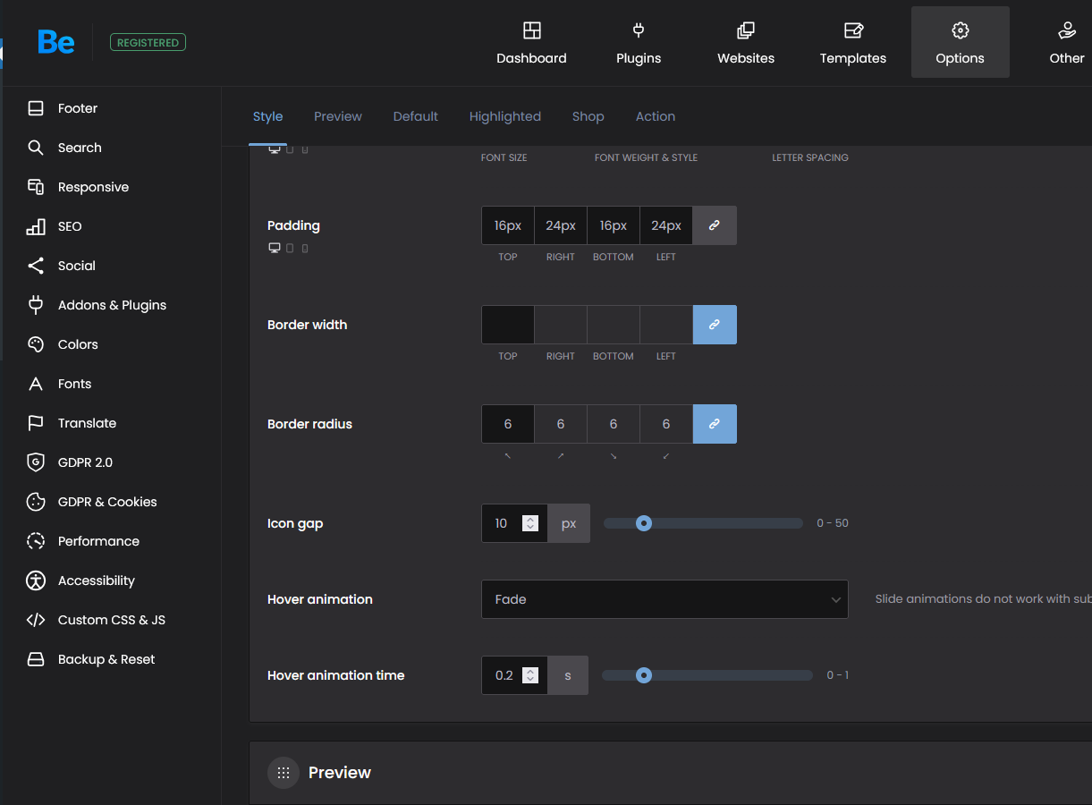
Task: Open SEO settings in sidebar
Action: point(69,226)
